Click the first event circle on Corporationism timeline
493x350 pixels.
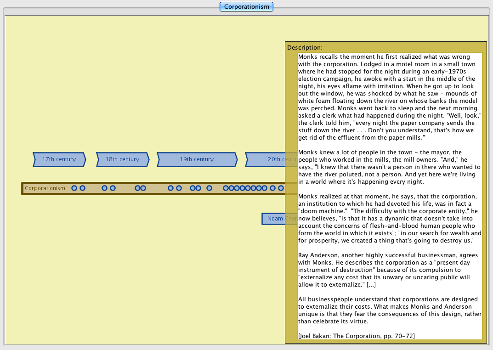74,188
